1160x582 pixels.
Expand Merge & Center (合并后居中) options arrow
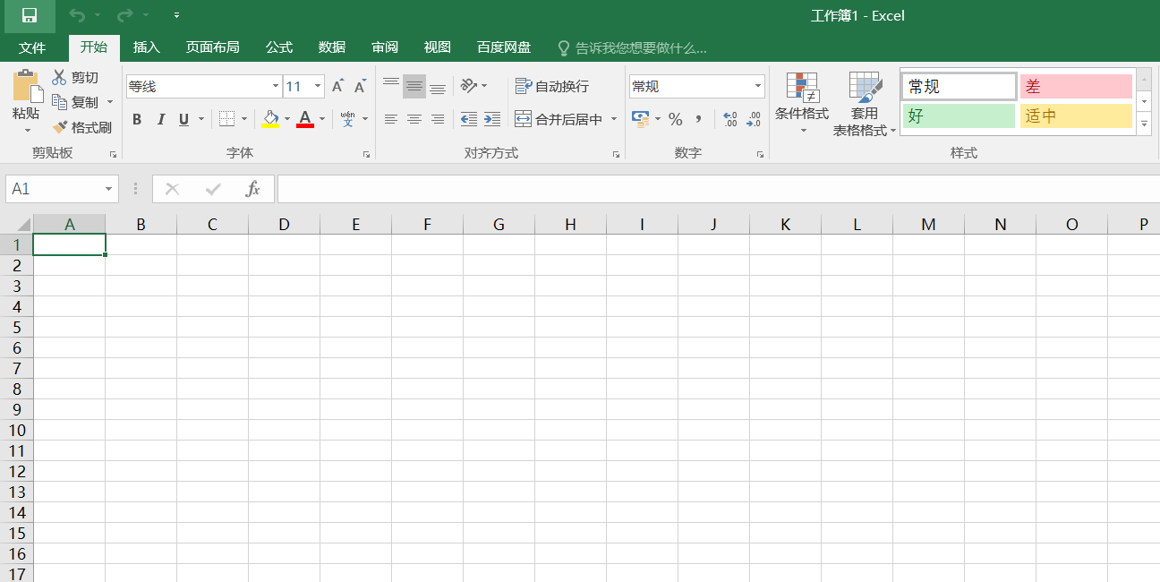click(614, 119)
